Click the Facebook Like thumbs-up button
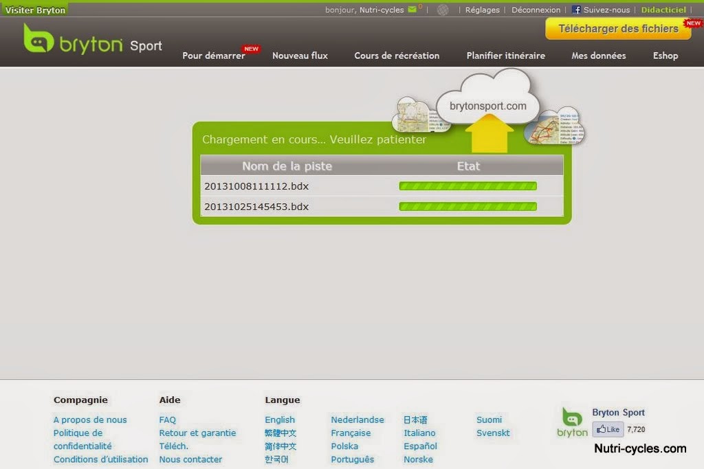Image resolution: width=704 pixels, height=469 pixels. tap(608, 429)
